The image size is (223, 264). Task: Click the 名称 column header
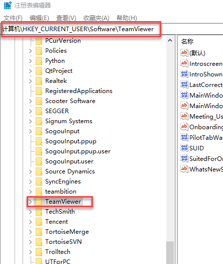click(187, 41)
